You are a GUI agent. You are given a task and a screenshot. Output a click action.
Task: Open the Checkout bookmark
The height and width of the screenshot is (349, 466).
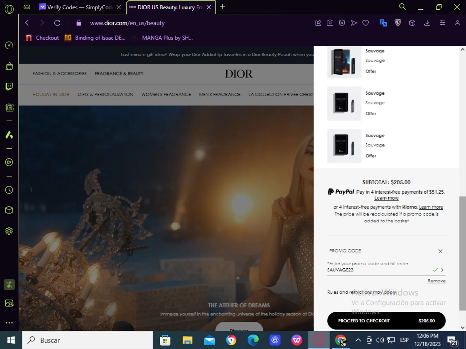[x=42, y=38]
